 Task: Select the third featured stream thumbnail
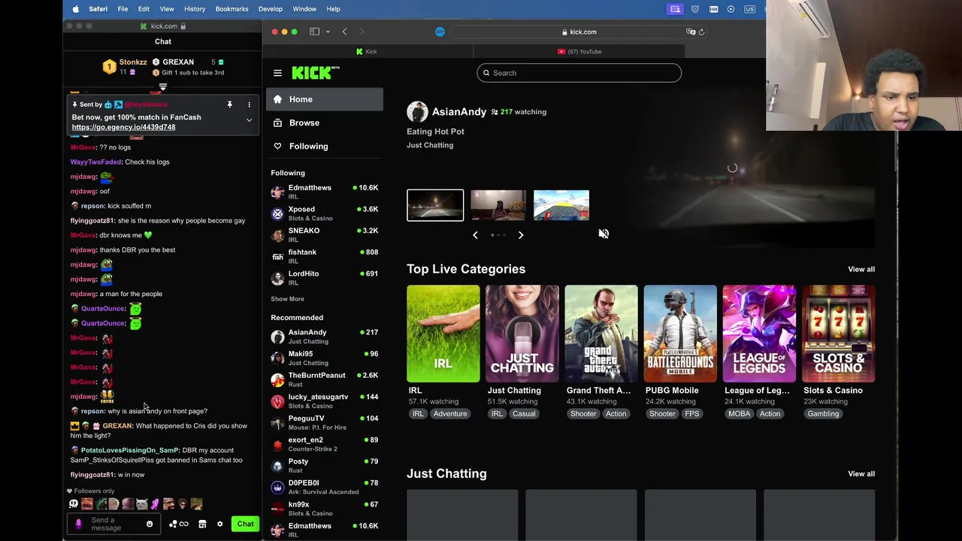coord(561,205)
